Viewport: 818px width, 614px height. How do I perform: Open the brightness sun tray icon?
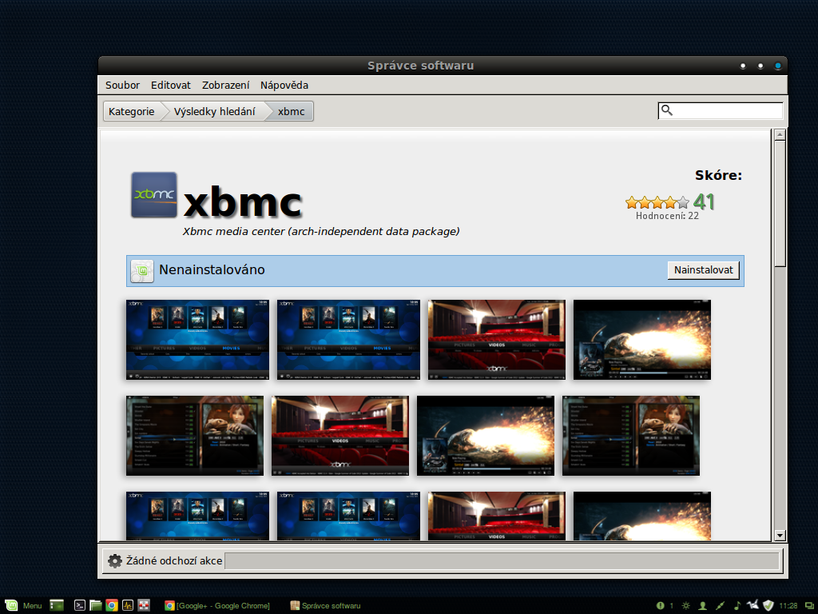coord(686,606)
